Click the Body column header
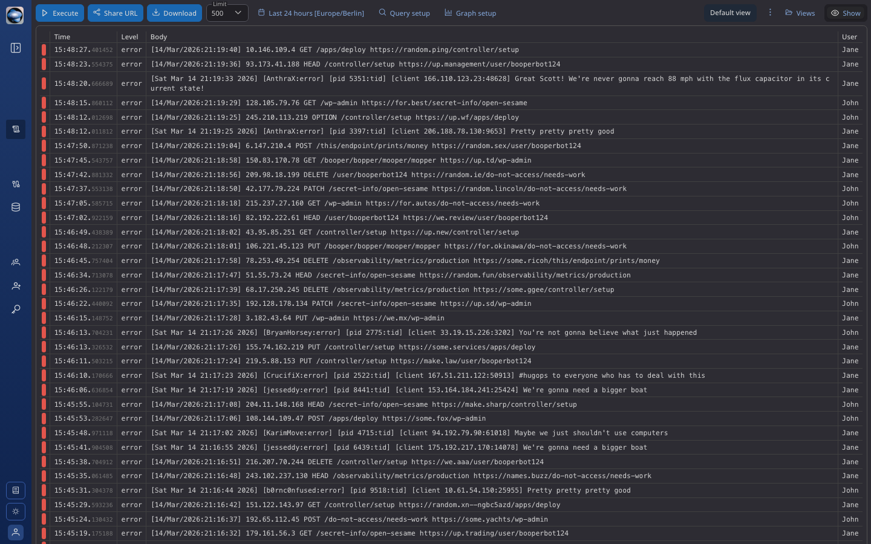This screenshot has width=871, height=544. click(x=158, y=37)
